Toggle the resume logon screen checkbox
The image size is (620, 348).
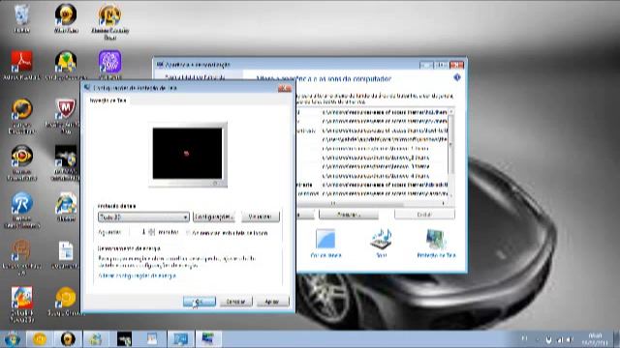pyautogui.click(x=188, y=233)
